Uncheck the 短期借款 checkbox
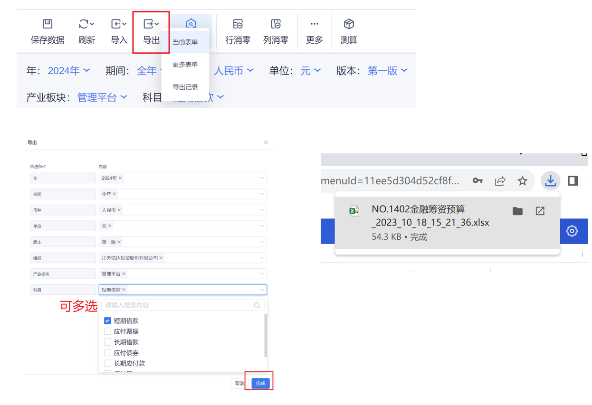592x405 pixels. point(108,321)
